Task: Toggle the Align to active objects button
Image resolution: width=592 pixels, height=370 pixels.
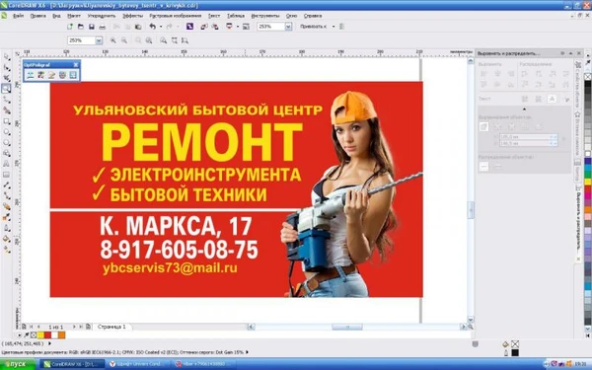Action: [483, 127]
